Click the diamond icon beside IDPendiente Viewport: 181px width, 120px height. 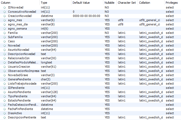pyautogui.click(x=5, y=88)
